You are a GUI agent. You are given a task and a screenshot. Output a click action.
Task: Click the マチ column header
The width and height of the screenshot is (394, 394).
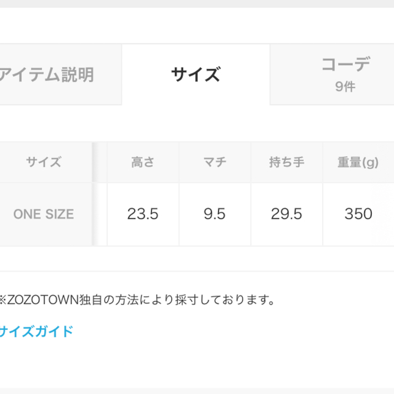(215, 162)
